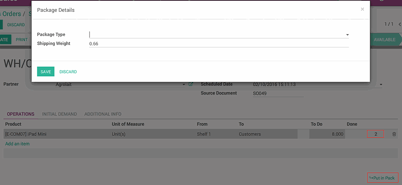Click into the Package Type field
The height and width of the screenshot is (185, 402).
(216, 34)
